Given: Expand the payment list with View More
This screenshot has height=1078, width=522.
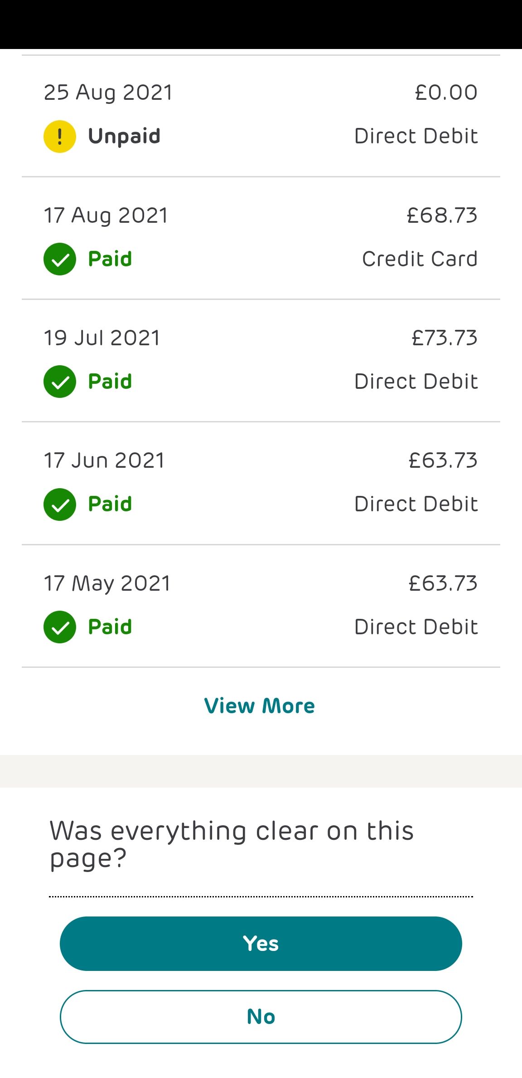Looking at the screenshot, I should coord(260,706).
